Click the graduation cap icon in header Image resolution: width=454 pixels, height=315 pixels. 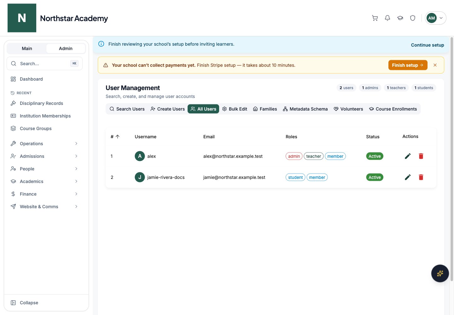pyautogui.click(x=400, y=18)
